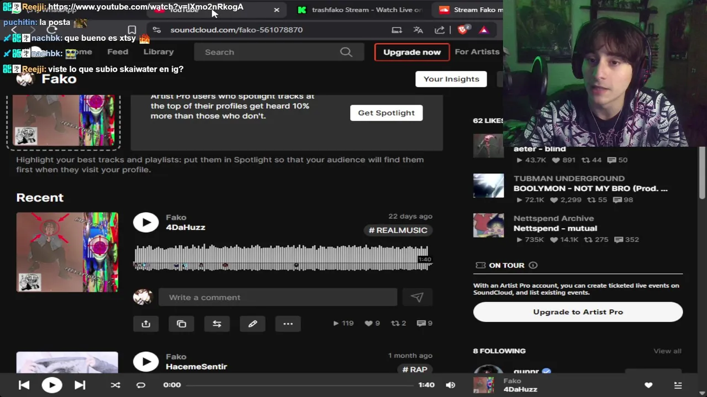Open BOOLYMON - NOT MY BRO track

click(590, 189)
